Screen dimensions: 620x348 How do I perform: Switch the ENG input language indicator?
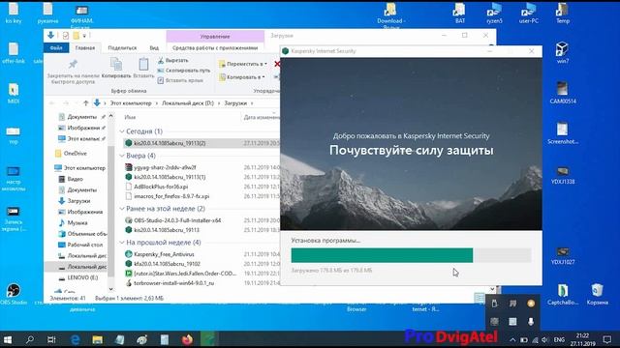[559, 339]
